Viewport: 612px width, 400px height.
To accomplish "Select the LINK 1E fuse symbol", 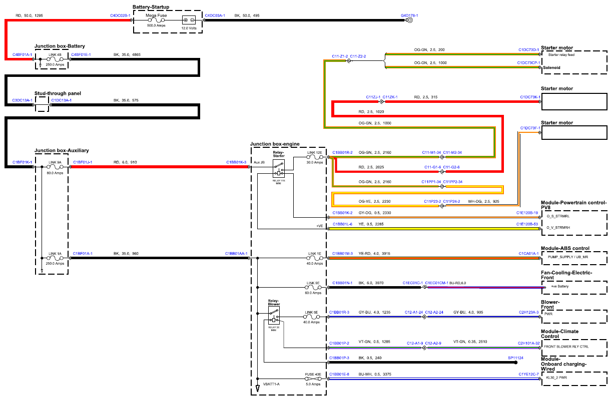I will (x=314, y=258).
